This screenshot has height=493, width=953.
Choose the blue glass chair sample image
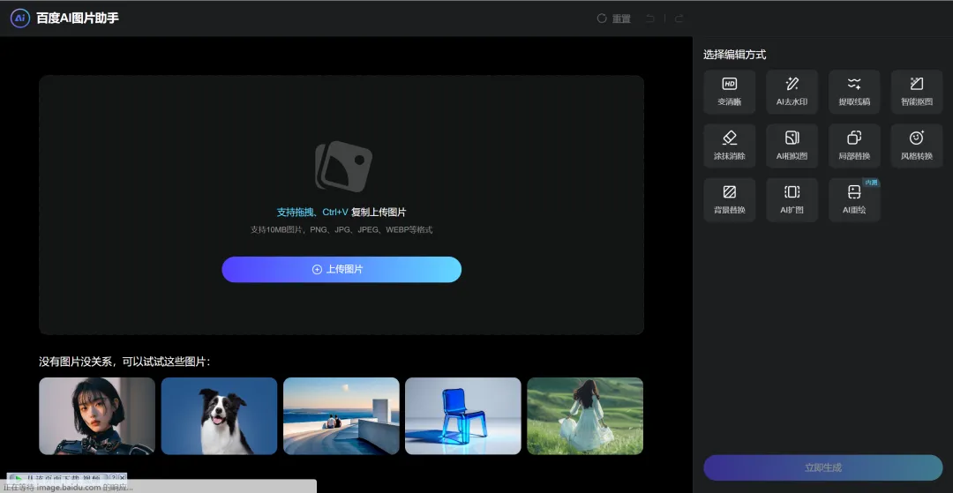462,415
